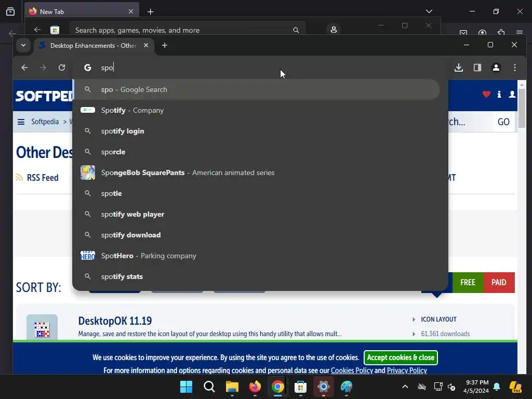Close the Desktop Enhancements Chrome tab
Viewport: 532px width, 399px height.
coord(146,45)
